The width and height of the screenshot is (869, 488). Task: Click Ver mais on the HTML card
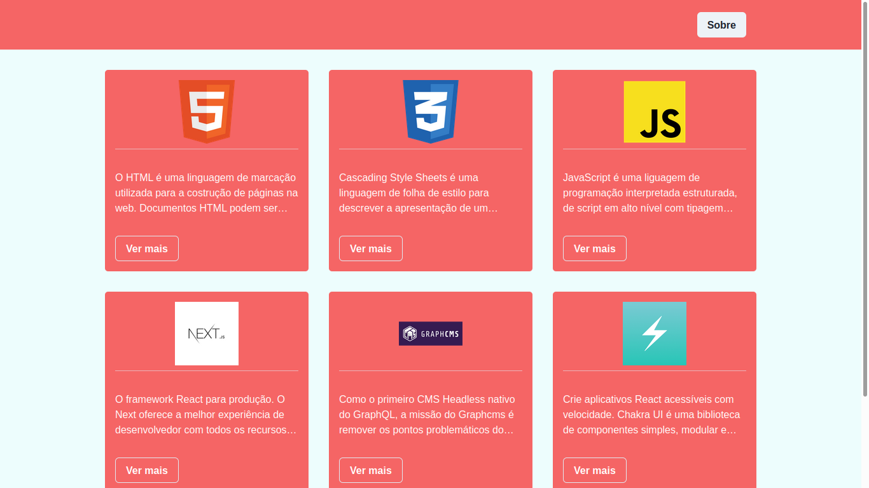point(147,248)
